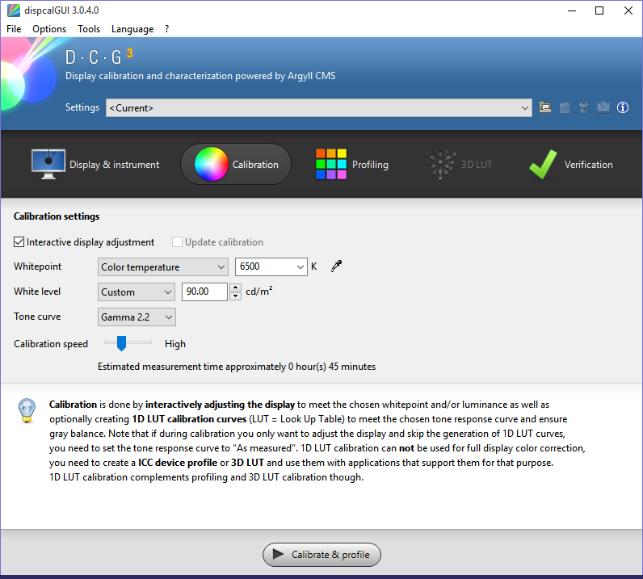Click the delete settings trash icon
643x579 pixels.
pyautogui.click(x=583, y=107)
